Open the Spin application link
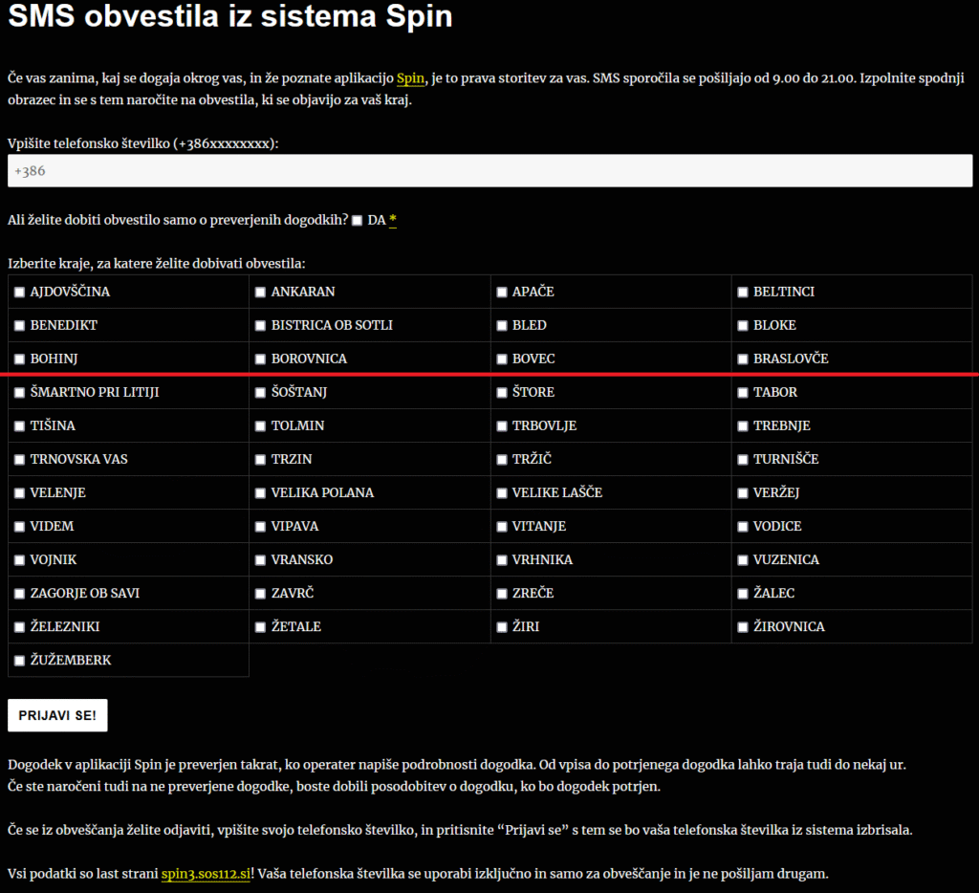This screenshot has height=893, width=979. click(410, 77)
